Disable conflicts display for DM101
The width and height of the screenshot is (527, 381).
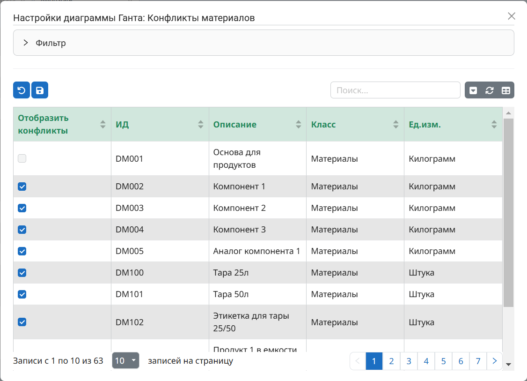pyautogui.click(x=22, y=294)
